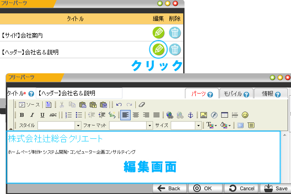Click the Source (ソース) button in editor toolbar
This screenshot has height=194, width=291.
(29, 105)
